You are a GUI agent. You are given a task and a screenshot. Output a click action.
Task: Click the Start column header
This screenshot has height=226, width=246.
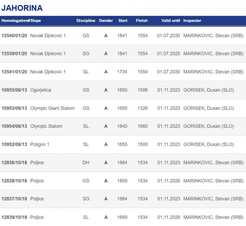tap(123, 21)
